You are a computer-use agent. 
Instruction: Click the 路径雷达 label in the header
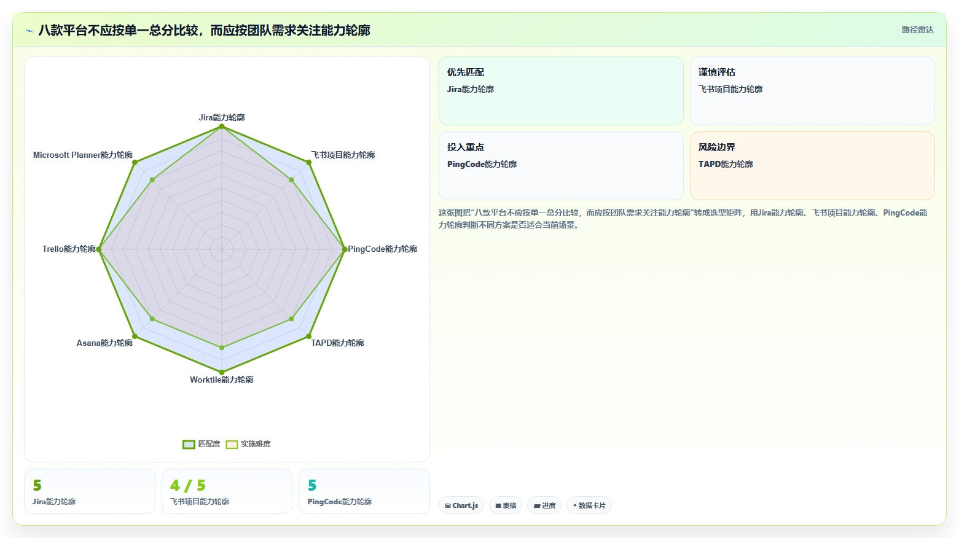917,29
